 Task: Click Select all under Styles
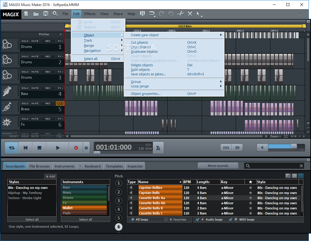32,219
